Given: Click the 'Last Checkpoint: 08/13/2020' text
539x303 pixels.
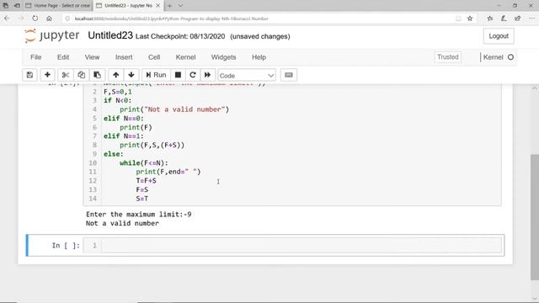Looking at the screenshot, I should coord(180,36).
